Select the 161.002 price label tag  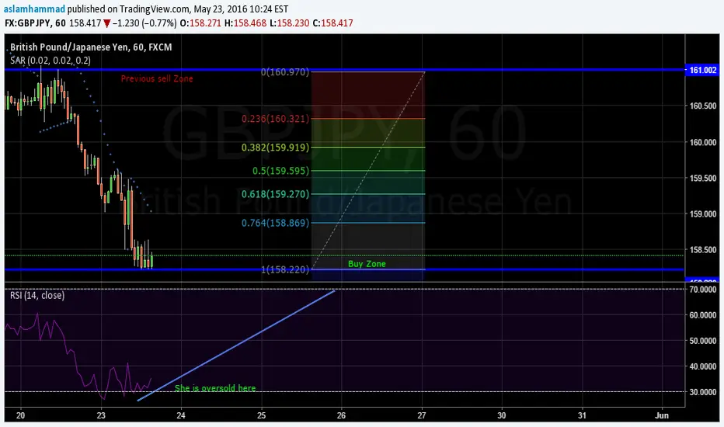[702, 70]
